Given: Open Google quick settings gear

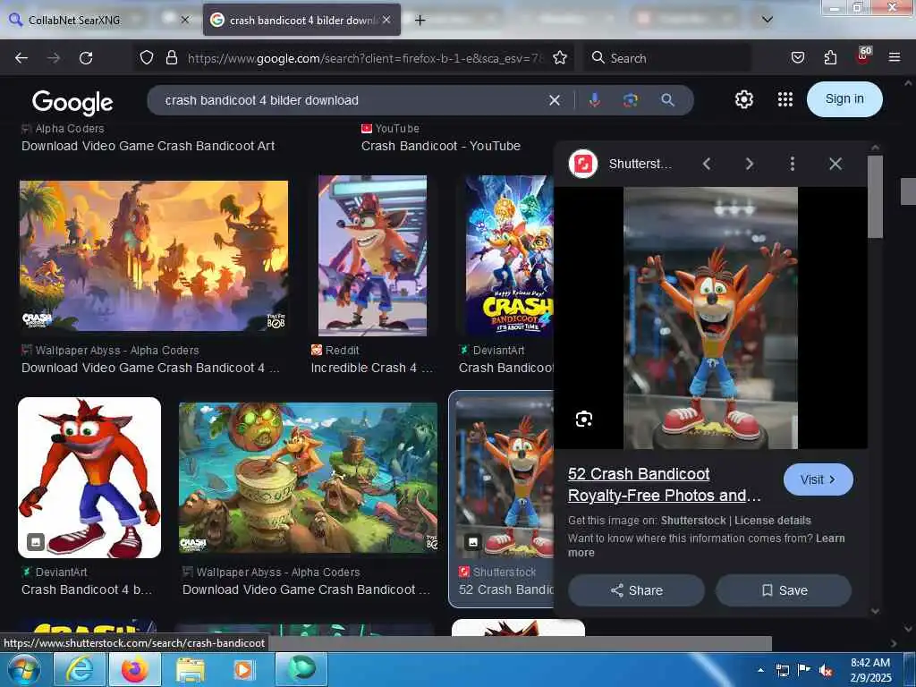Looking at the screenshot, I should [743, 99].
